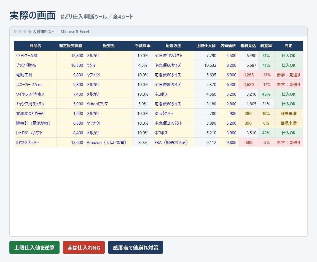Click the ブランド財布 product cell
Image resolution: width=317 pixels, height=262 pixels.
click(35, 65)
